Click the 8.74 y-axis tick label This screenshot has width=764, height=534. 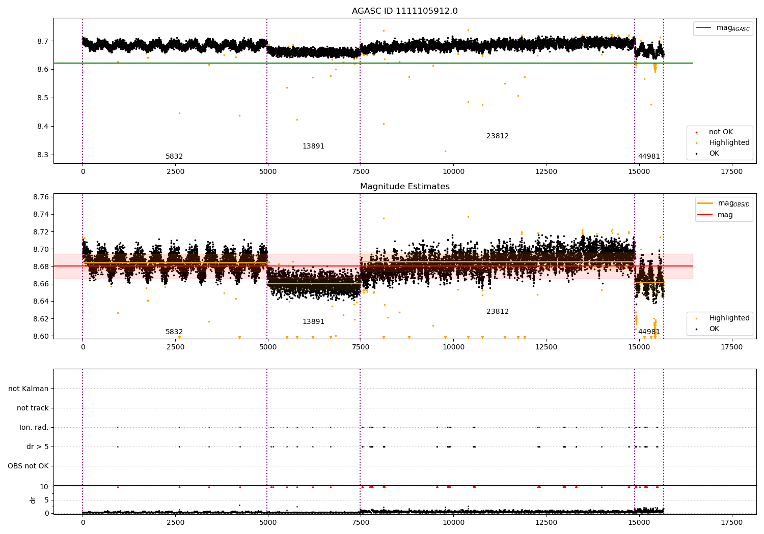point(41,215)
